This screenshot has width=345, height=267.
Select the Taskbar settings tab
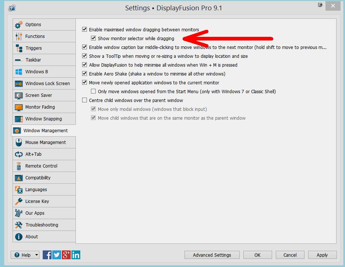[33, 60]
